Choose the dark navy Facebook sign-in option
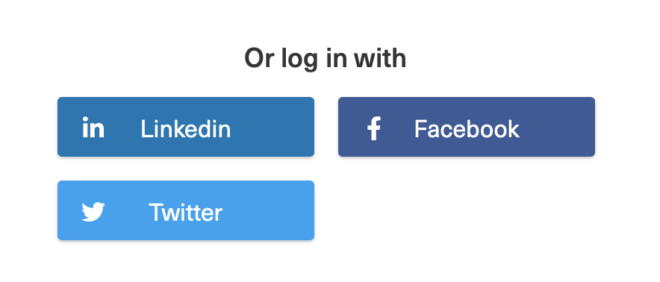The image size is (660, 282). click(x=467, y=127)
